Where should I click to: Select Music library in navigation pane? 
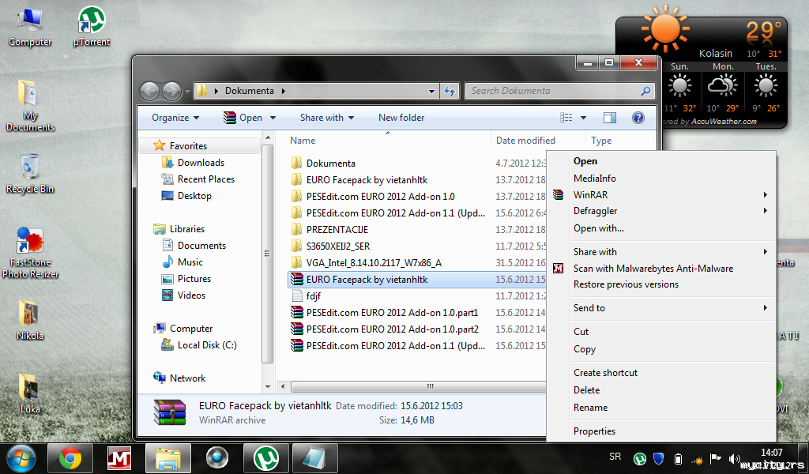[190, 262]
